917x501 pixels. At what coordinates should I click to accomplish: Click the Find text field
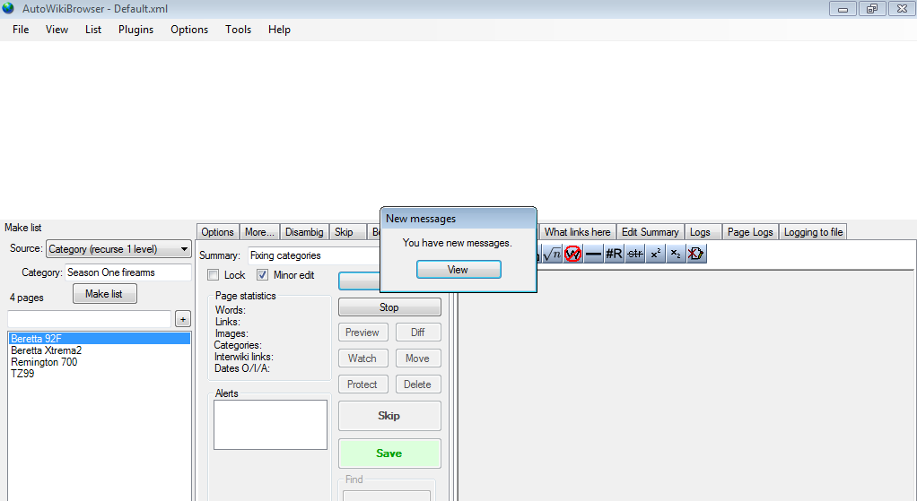point(387,496)
